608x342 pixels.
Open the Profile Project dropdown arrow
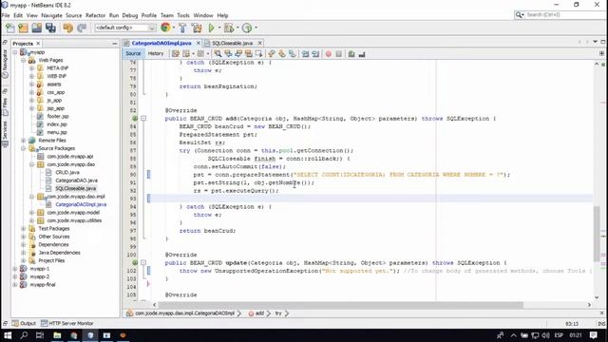pos(256,28)
